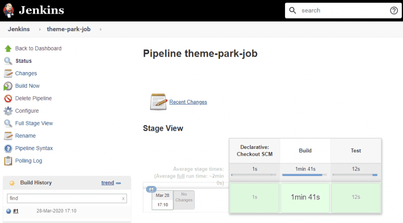Open the Recent Changes link

(x=188, y=102)
